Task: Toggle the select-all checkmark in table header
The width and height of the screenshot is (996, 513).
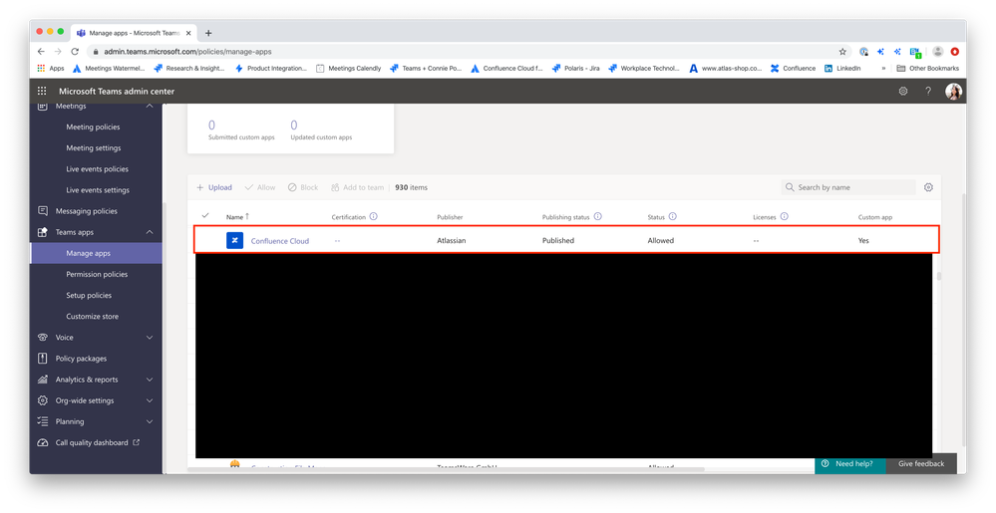Action: click(x=205, y=216)
